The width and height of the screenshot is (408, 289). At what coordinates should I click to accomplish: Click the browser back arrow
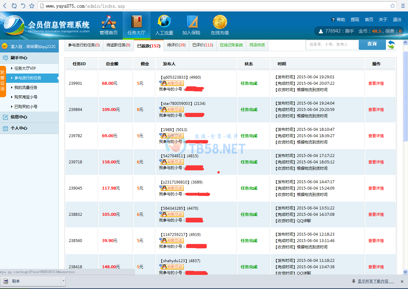[5, 6]
